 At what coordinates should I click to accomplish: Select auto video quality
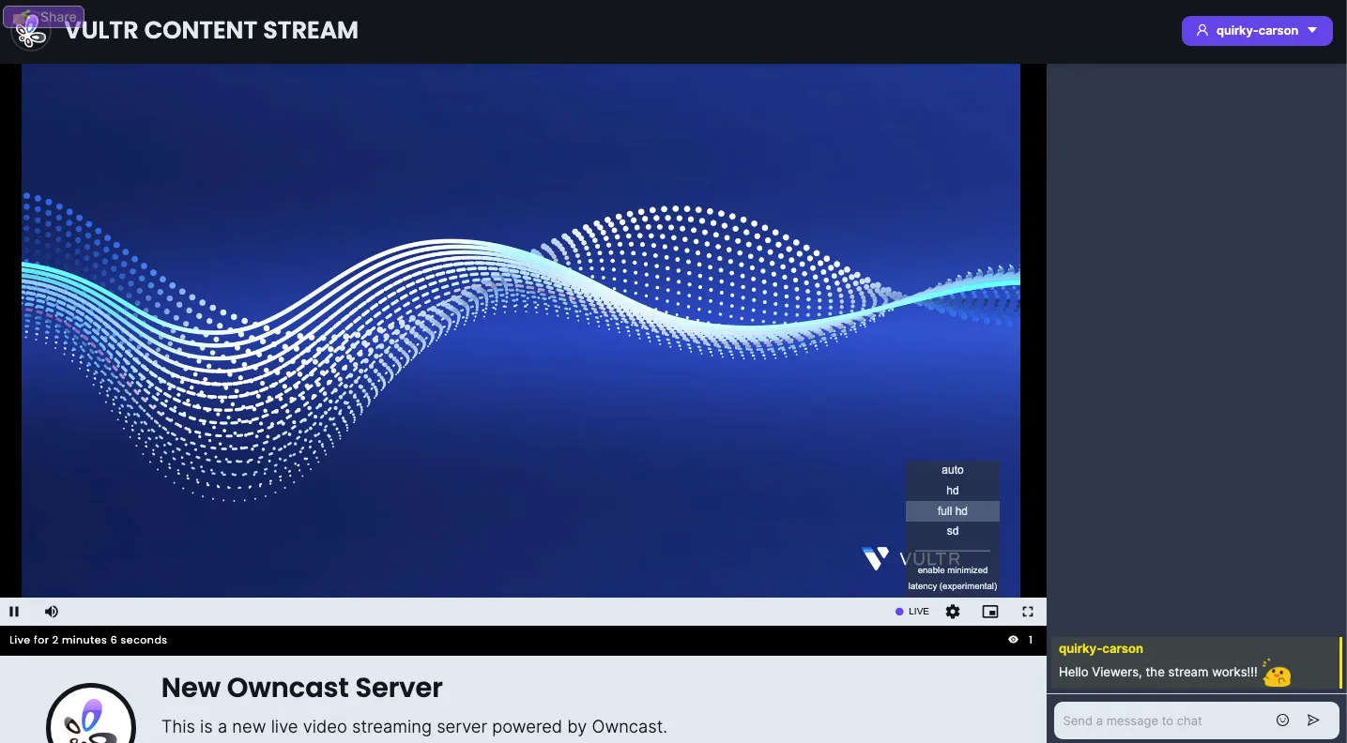coord(953,470)
